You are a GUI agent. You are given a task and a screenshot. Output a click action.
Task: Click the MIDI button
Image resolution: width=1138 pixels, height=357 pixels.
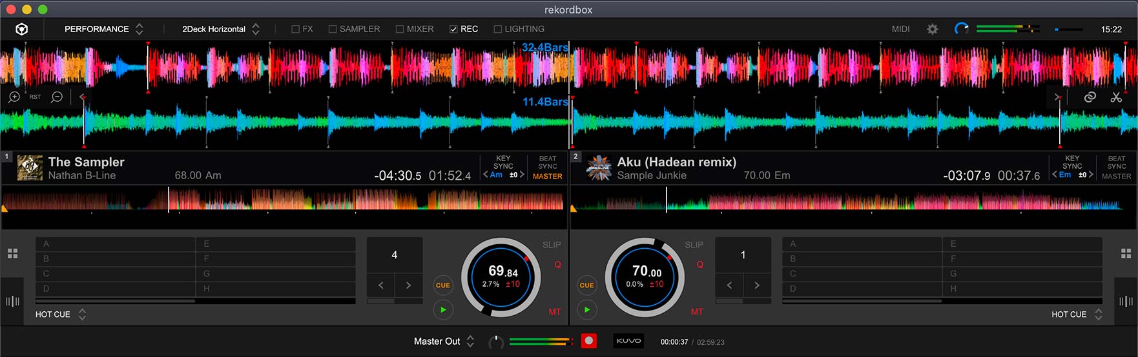click(900, 29)
